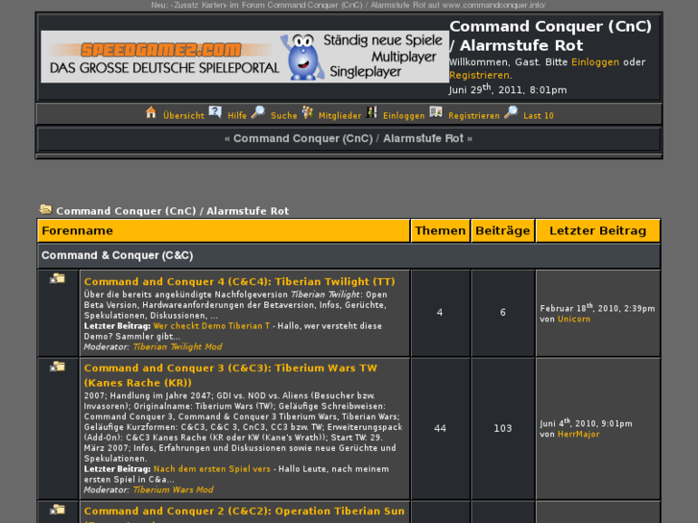
Task: Open user HerrMajor's profile
Action: coord(578,435)
